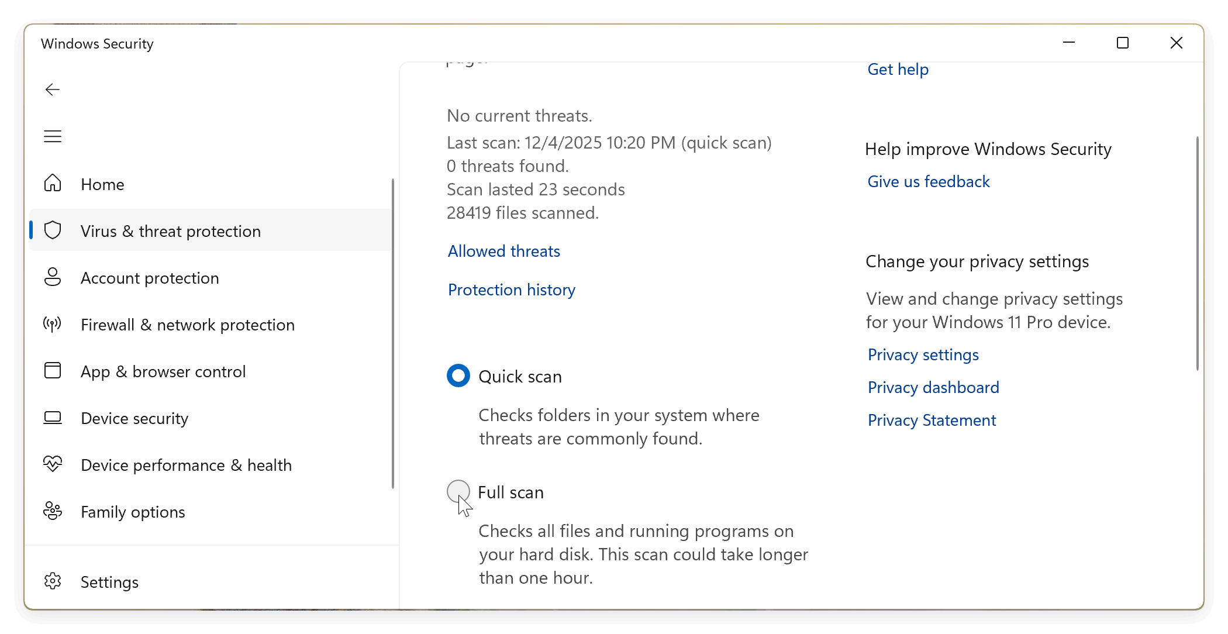Open the Get help link
Image resolution: width=1228 pixels, height=634 pixels.
coord(898,69)
